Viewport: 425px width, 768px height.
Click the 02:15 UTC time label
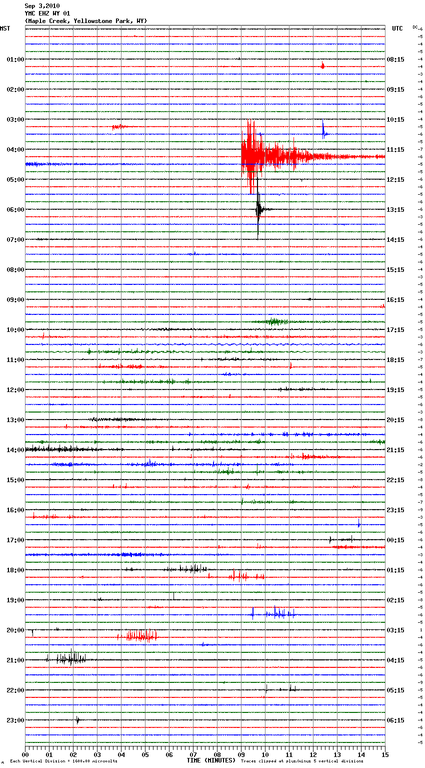click(395, 600)
